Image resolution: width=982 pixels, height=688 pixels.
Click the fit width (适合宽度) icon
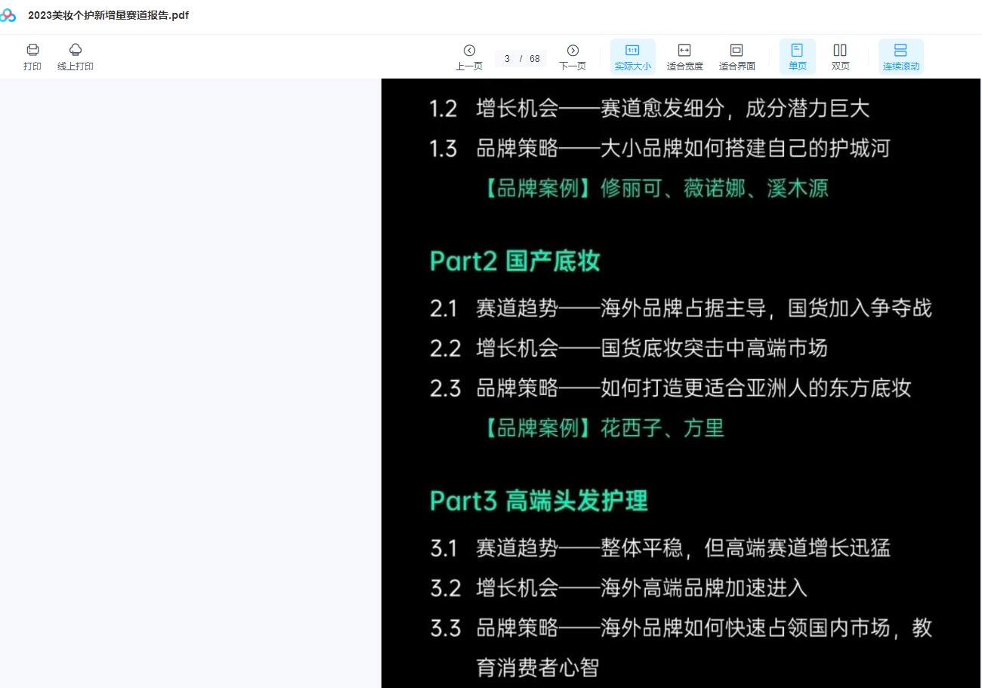coord(684,56)
